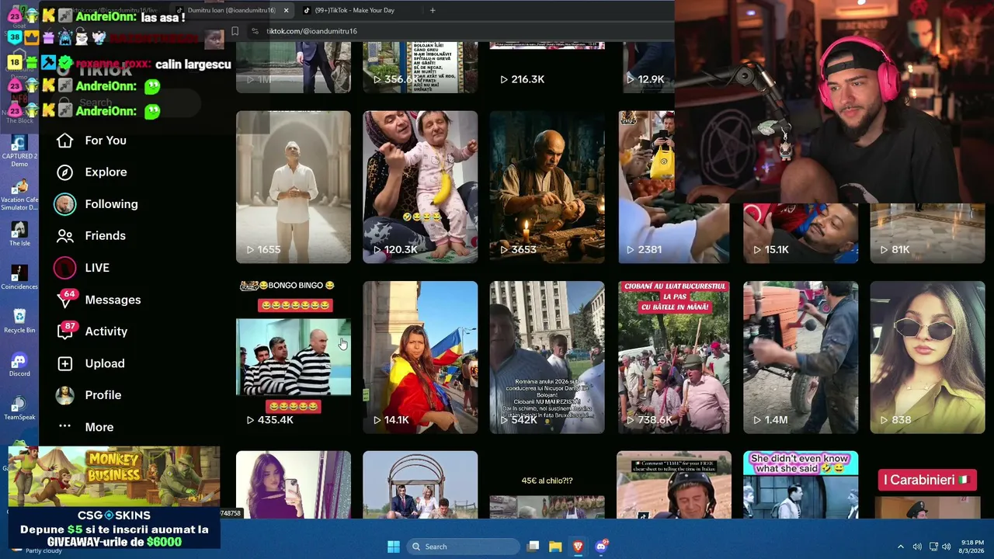The width and height of the screenshot is (994, 559).
Task: Open the sunglasses video with 838 views
Action: pyautogui.click(x=927, y=357)
